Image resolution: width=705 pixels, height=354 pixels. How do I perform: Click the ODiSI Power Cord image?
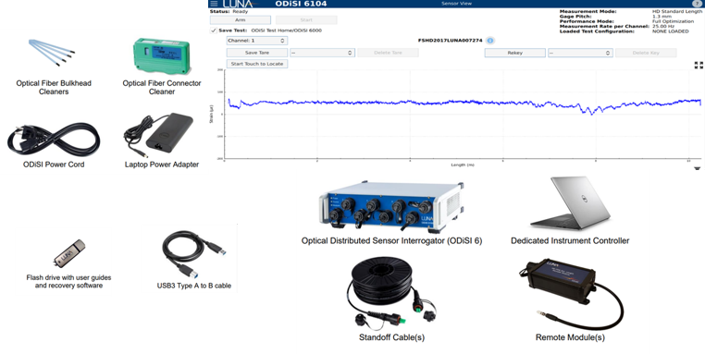54,140
